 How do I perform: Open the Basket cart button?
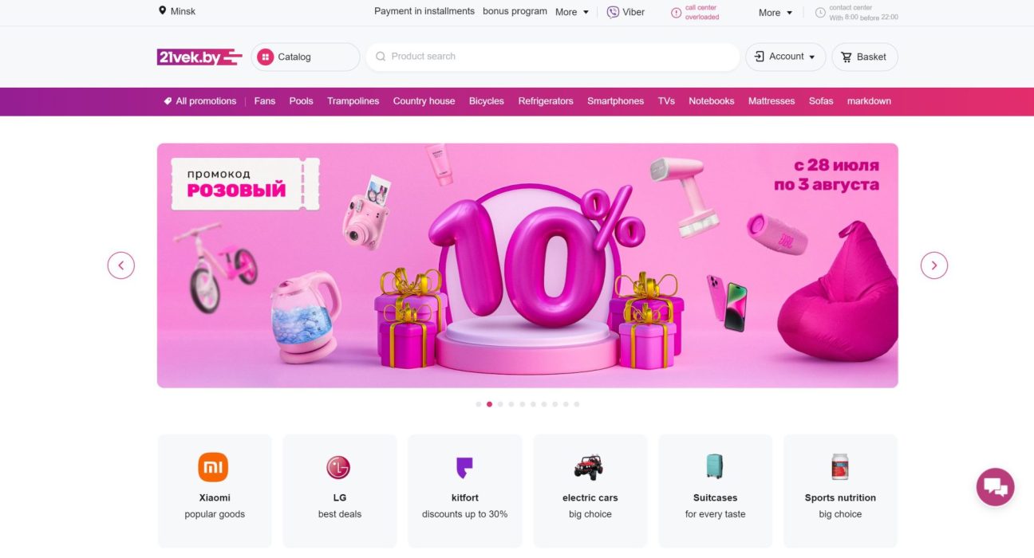click(865, 57)
